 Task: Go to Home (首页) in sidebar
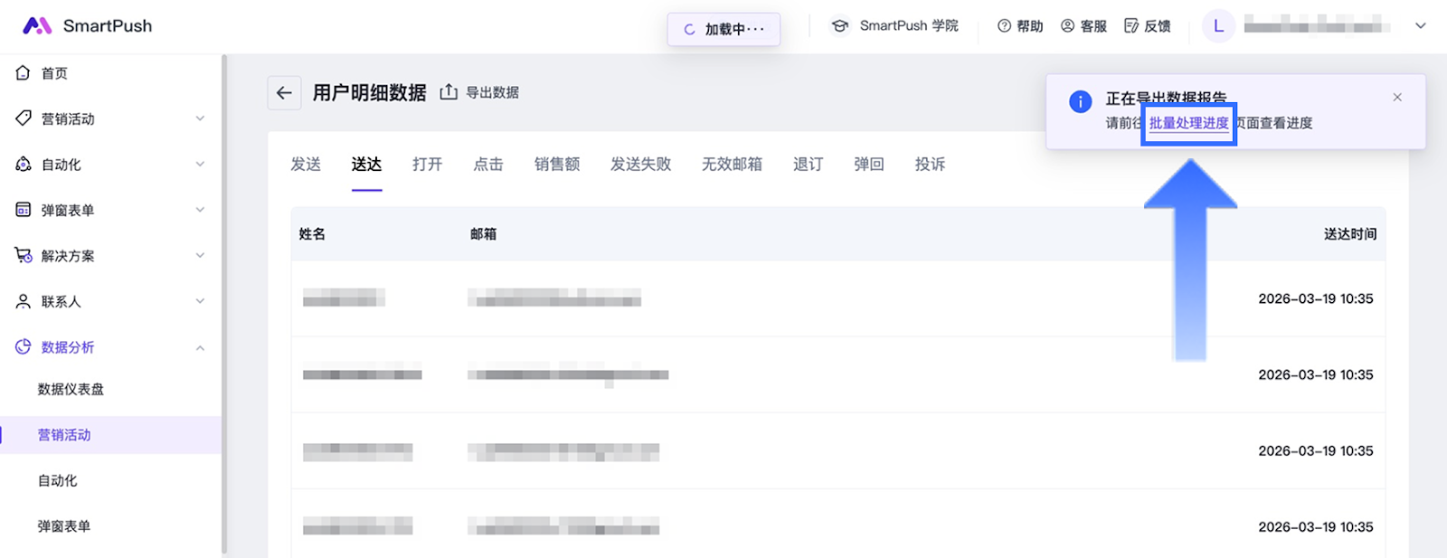(54, 73)
